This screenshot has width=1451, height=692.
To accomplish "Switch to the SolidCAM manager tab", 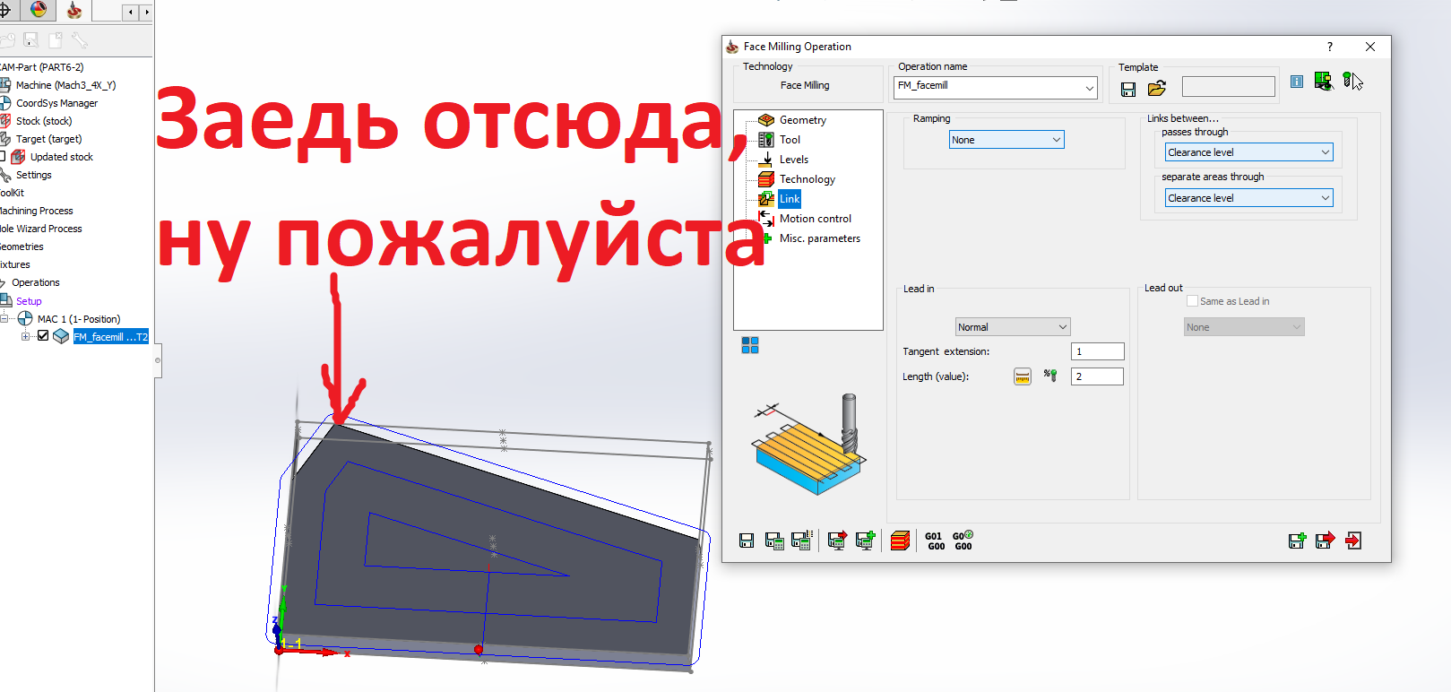I will (74, 11).
